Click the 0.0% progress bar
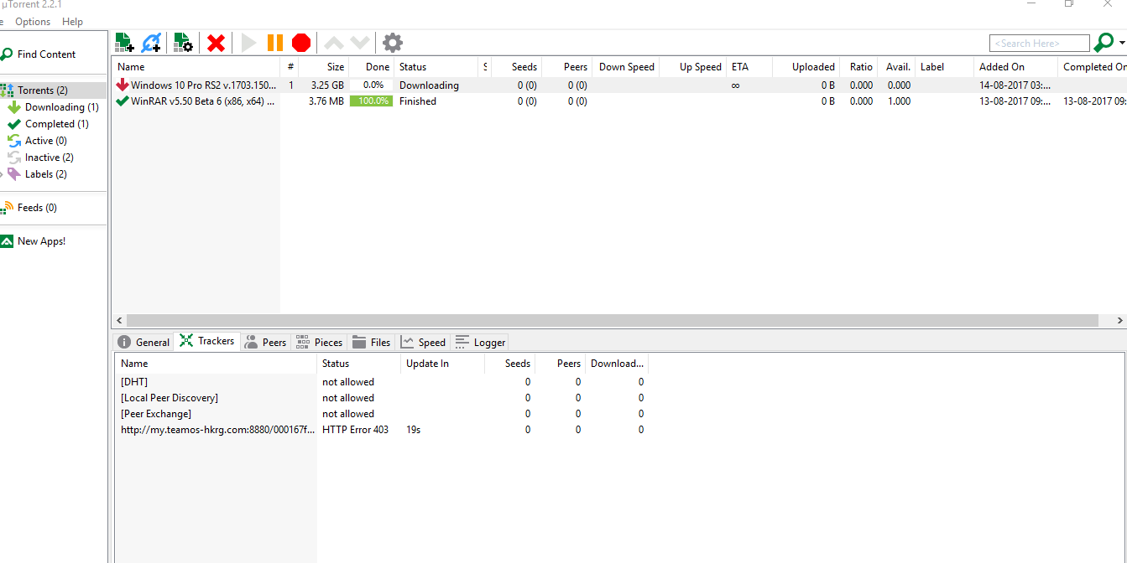This screenshot has height=563, width=1127. [x=371, y=85]
